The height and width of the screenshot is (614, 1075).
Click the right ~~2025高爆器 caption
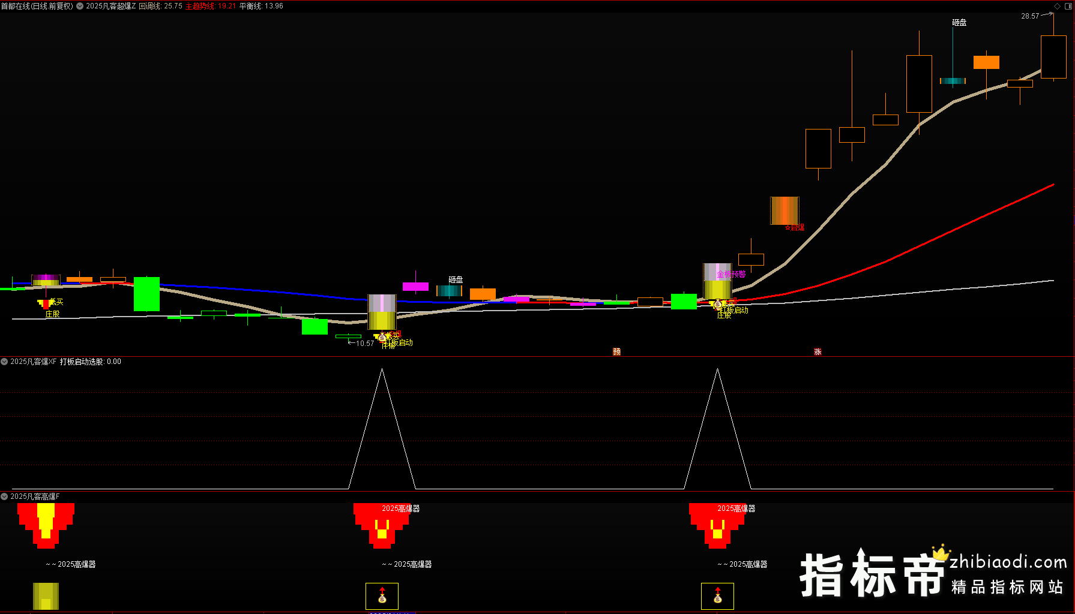(x=742, y=564)
